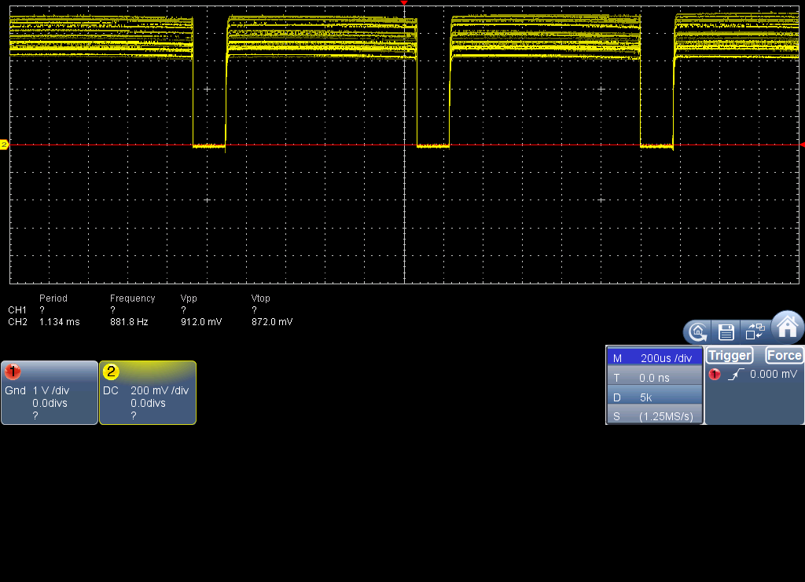
Task: Click the floppy disk save icon
Action: tap(726, 331)
